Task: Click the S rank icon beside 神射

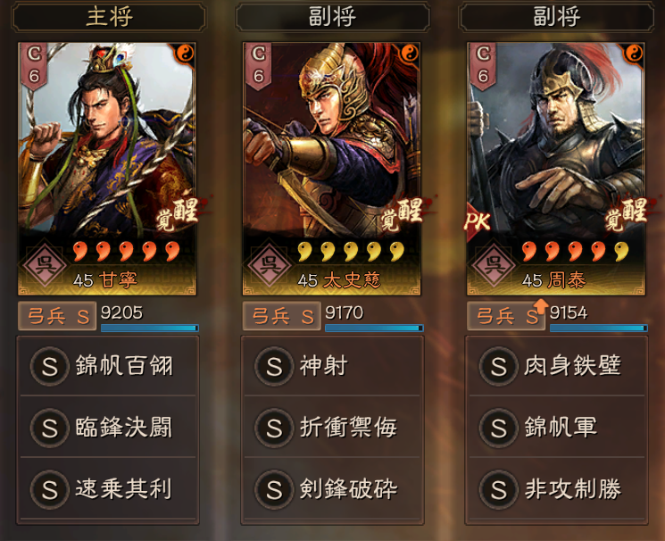Action: 274,366
